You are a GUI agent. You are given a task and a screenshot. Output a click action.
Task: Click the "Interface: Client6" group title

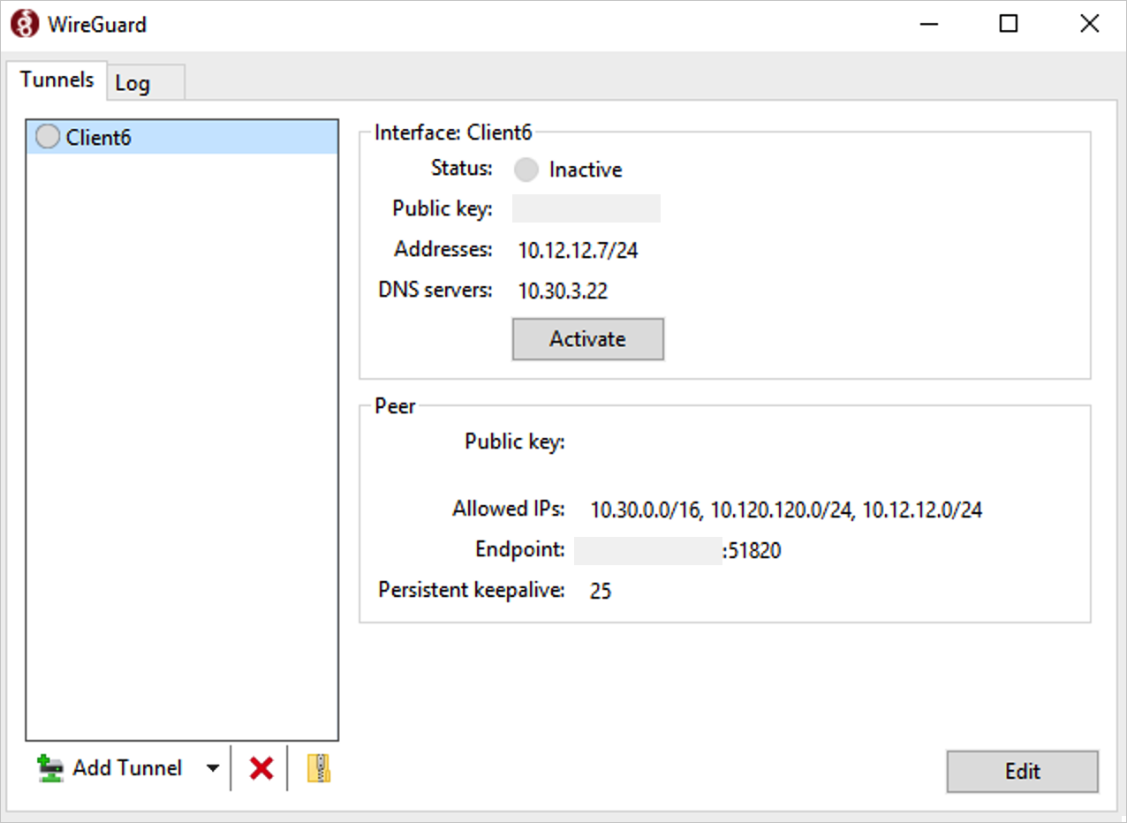(453, 132)
